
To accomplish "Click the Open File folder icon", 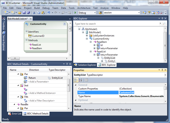I will tap(20, 13).
